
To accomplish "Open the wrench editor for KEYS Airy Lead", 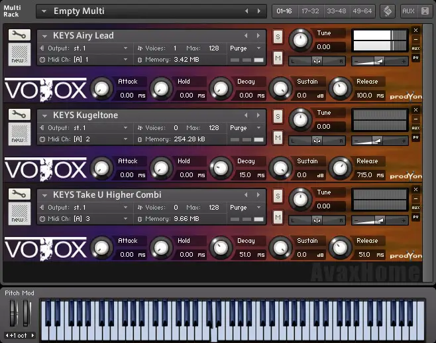I will [x=19, y=34].
